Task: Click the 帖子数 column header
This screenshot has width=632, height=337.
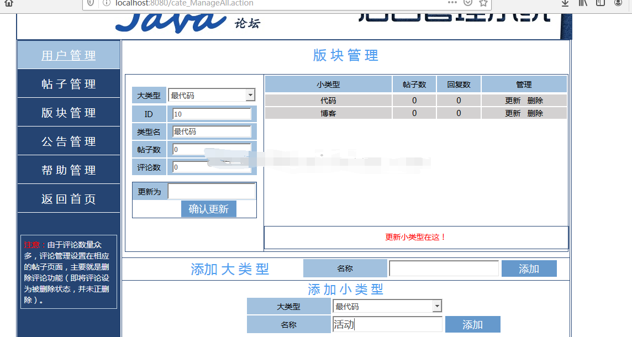Action: coord(414,84)
